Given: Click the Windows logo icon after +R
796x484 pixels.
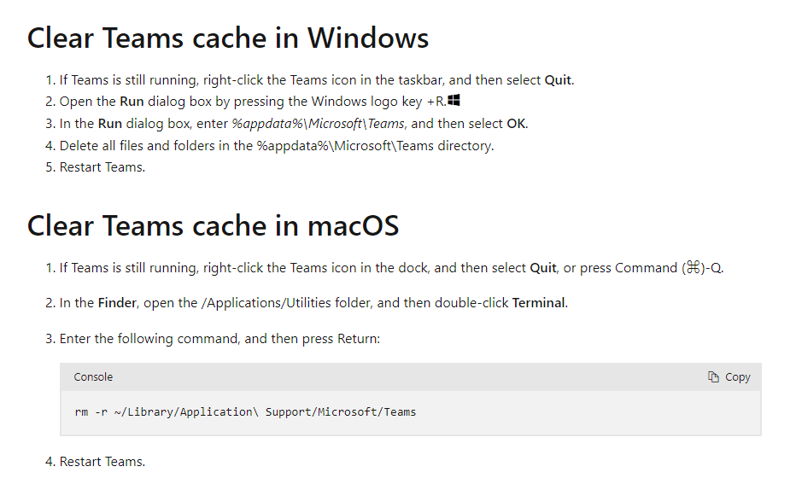Looking at the screenshot, I should [454, 100].
